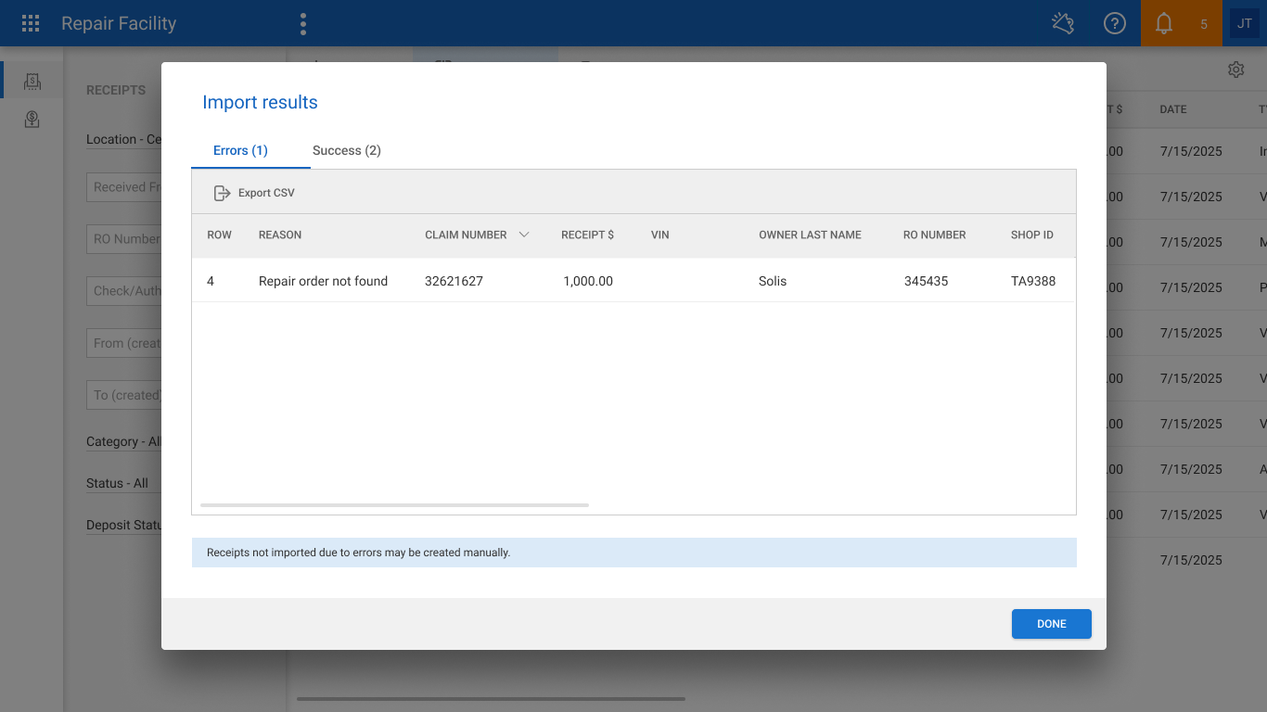
Task: Click the Export CSV icon
Action: point(222,193)
